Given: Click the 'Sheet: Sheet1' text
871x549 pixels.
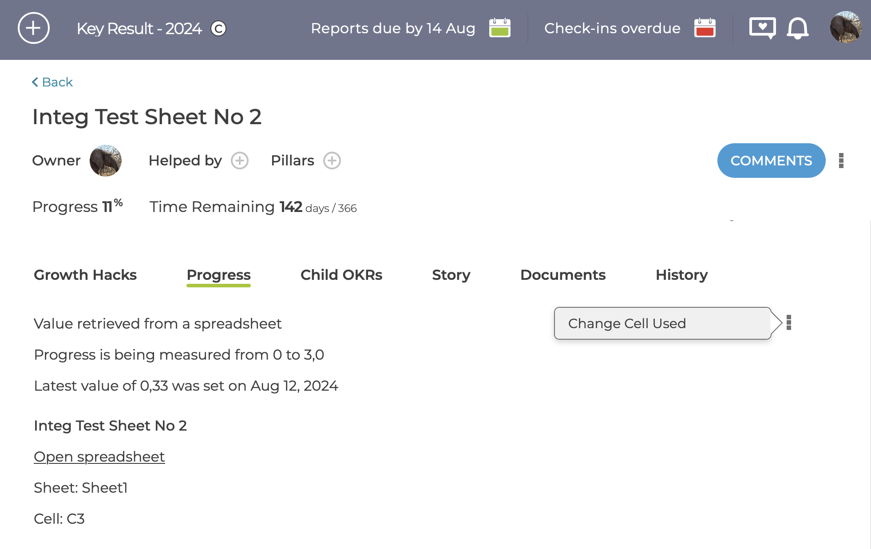Looking at the screenshot, I should click(x=81, y=488).
